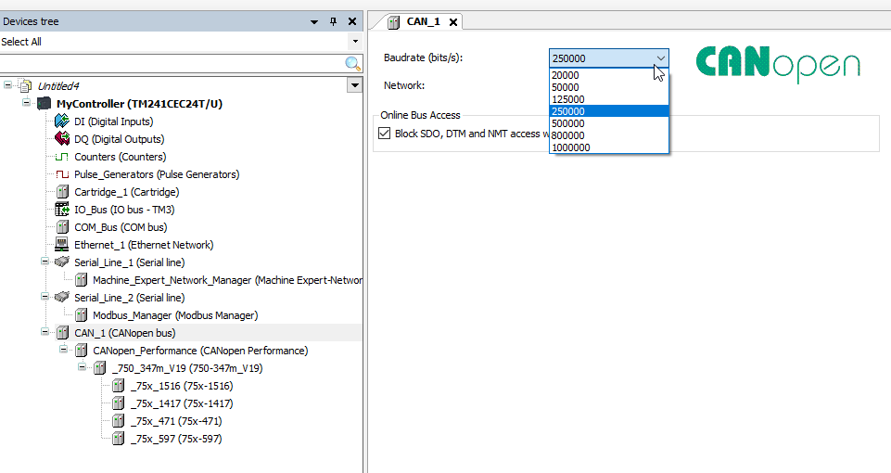891x473 pixels.
Task: Collapse the Untitled4 project node
Action: point(7,84)
